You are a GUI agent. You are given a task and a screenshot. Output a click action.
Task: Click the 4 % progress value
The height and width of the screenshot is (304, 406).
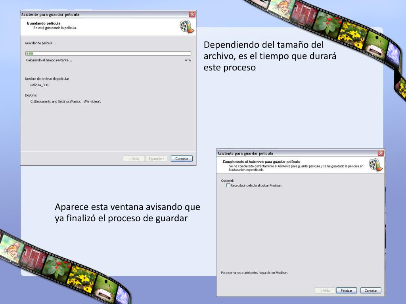pyautogui.click(x=188, y=60)
